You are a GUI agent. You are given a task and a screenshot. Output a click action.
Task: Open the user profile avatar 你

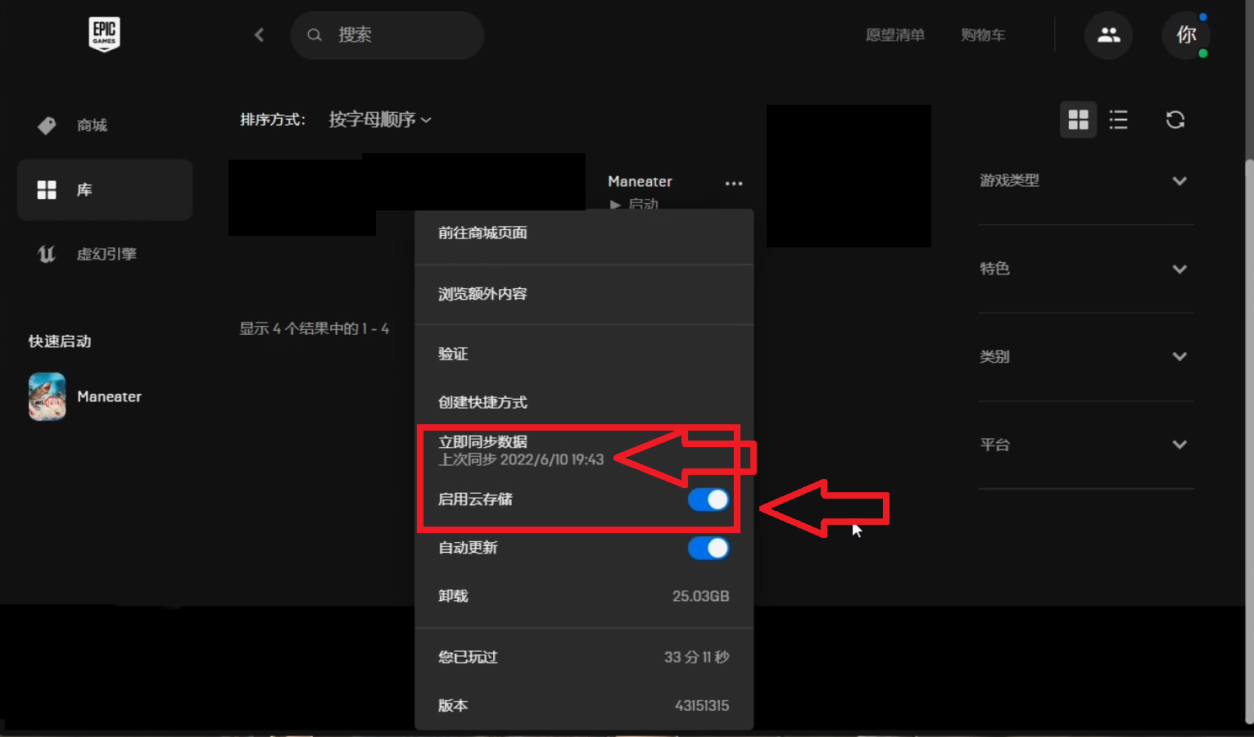1186,35
